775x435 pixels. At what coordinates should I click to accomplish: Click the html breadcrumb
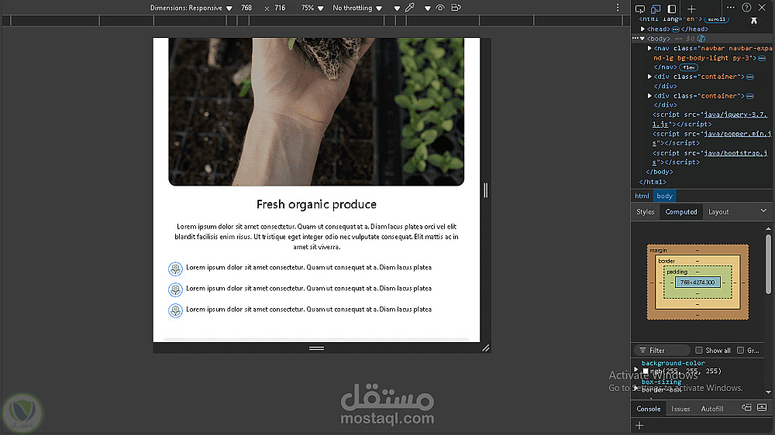[642, 196]
